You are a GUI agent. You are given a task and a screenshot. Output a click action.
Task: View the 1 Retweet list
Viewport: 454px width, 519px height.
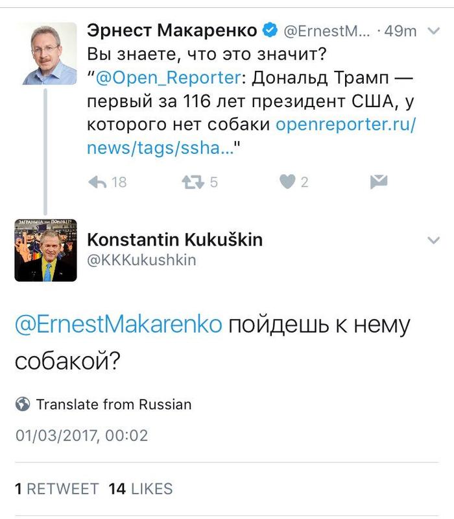point(57,488)
